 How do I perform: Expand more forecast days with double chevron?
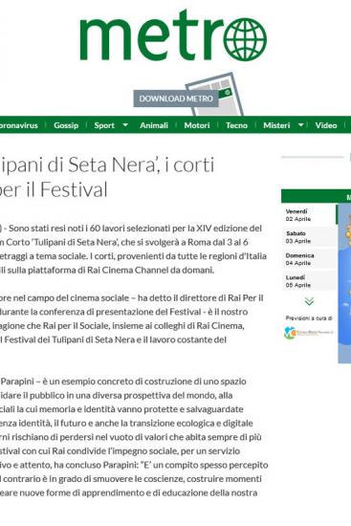(309, 301)
